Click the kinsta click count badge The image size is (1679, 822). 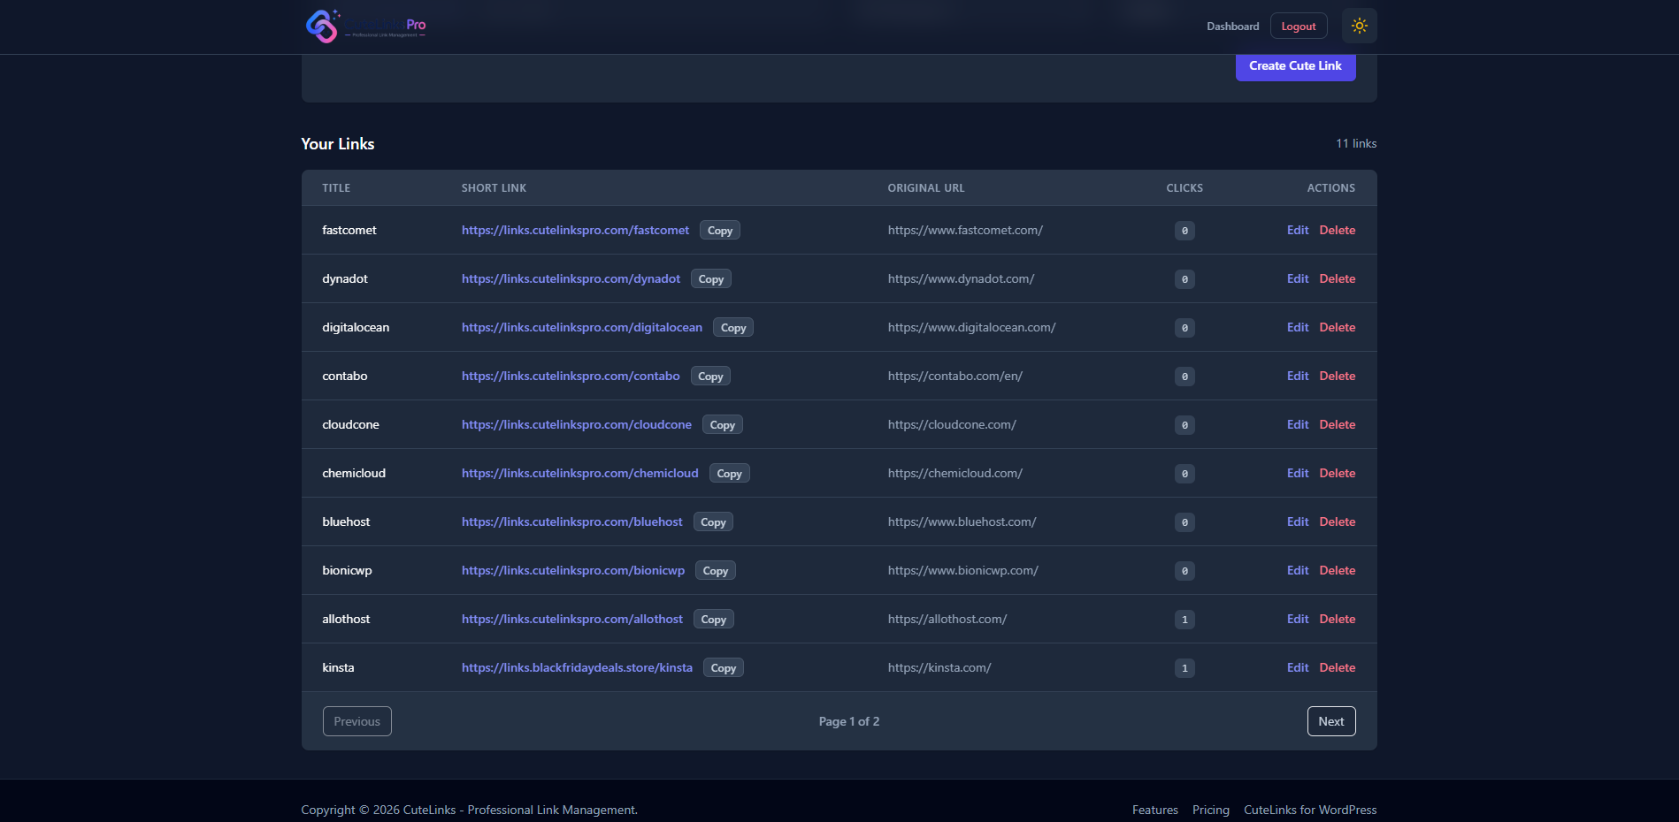click(1184, 668)
